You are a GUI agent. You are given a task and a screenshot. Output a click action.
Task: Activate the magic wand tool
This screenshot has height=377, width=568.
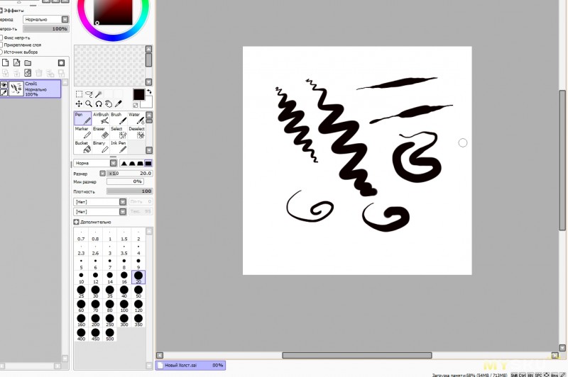(99, 94)
